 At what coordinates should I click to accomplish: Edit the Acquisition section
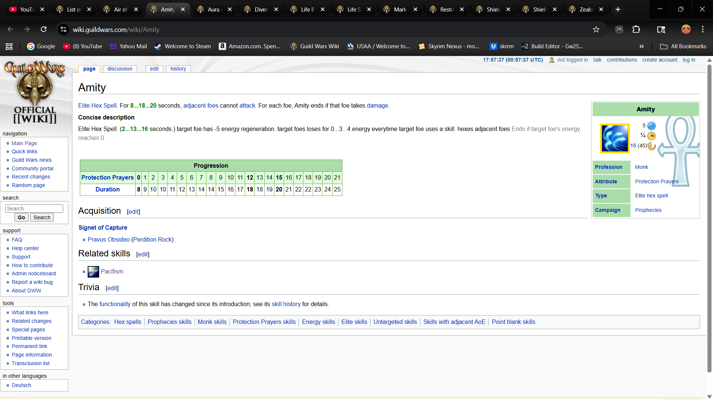[x=134, y=212]
